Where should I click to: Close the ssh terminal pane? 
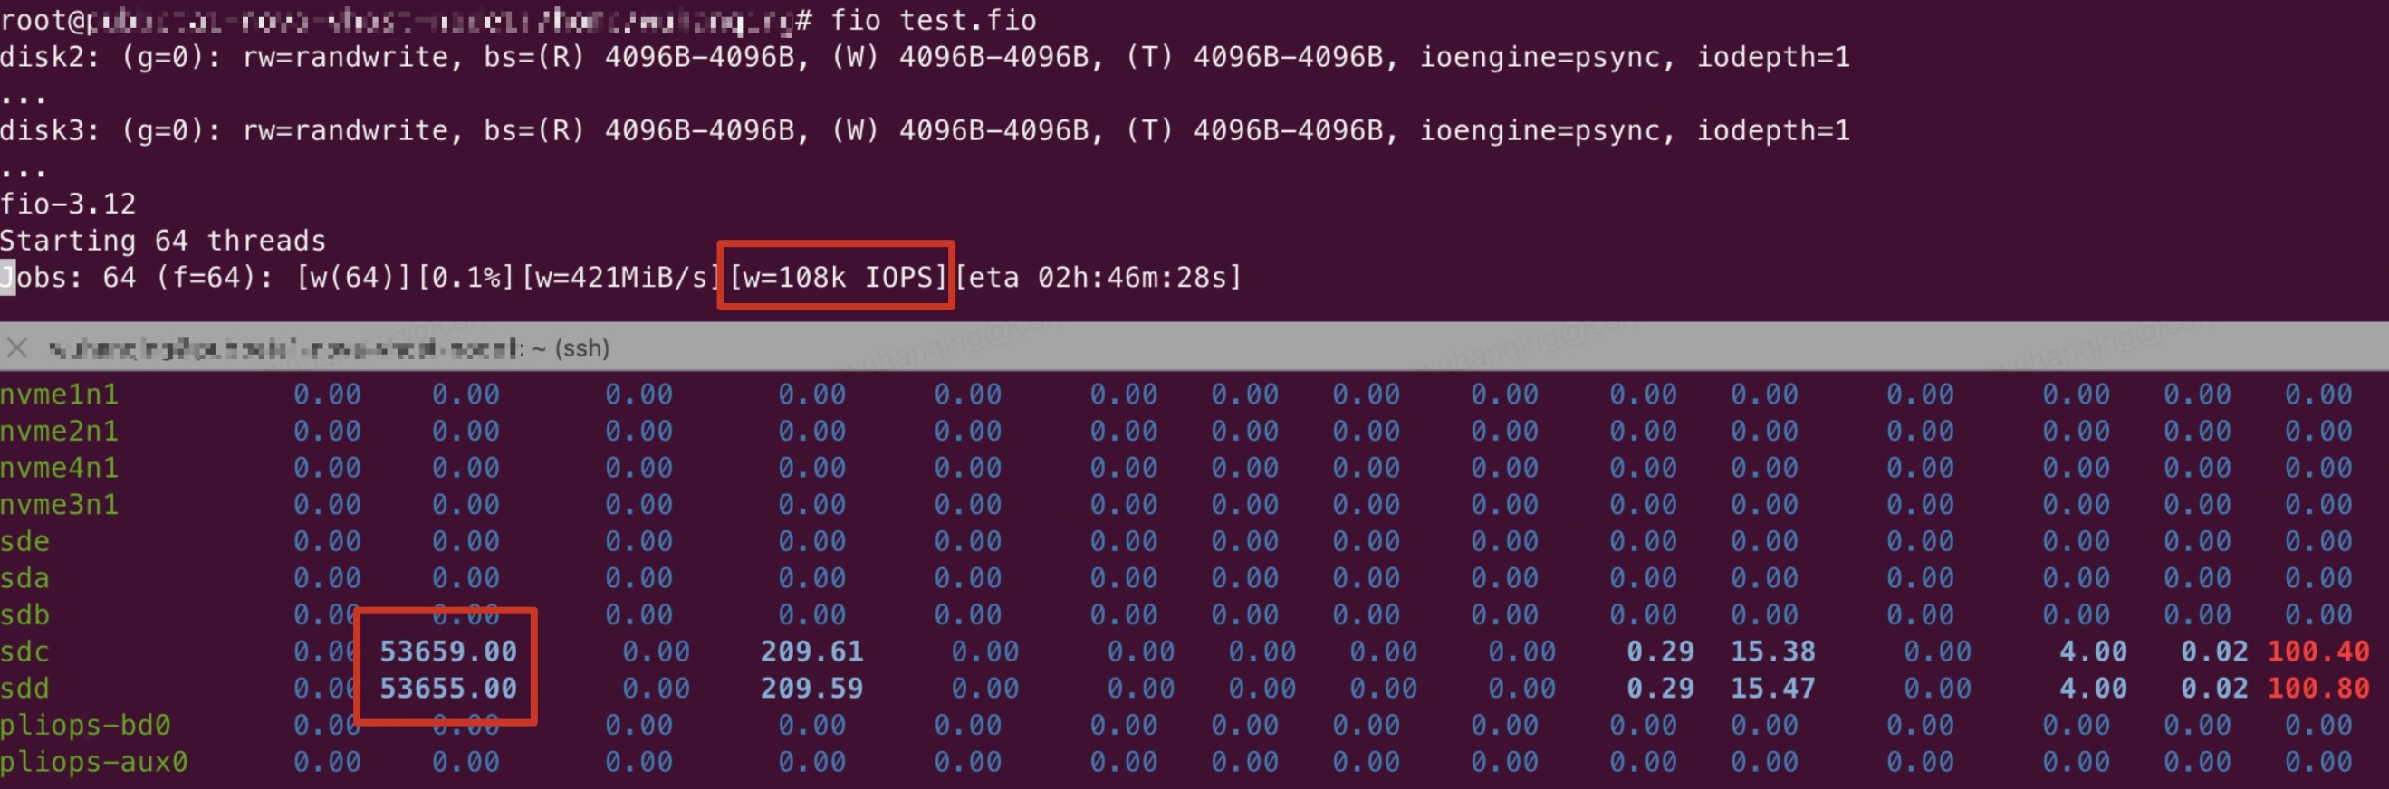[x=16, y=348]
